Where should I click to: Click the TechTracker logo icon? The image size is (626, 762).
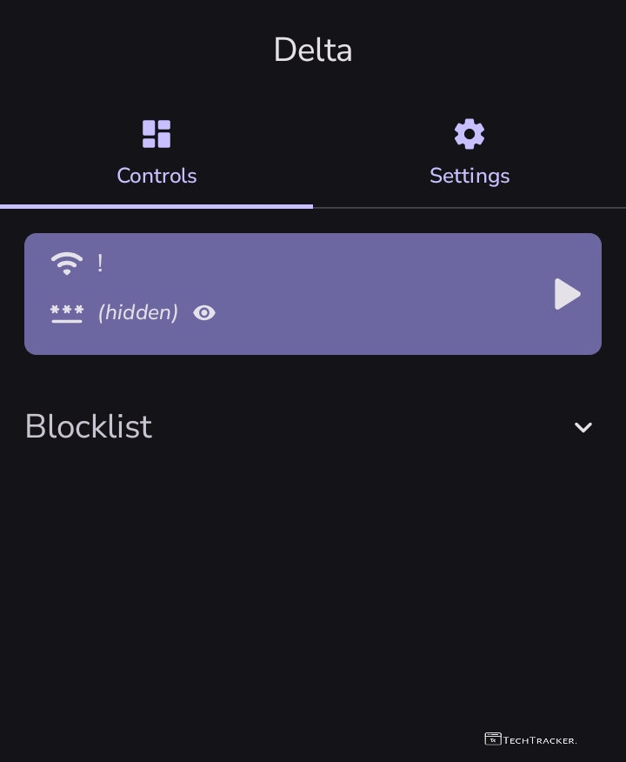[493, 739]
